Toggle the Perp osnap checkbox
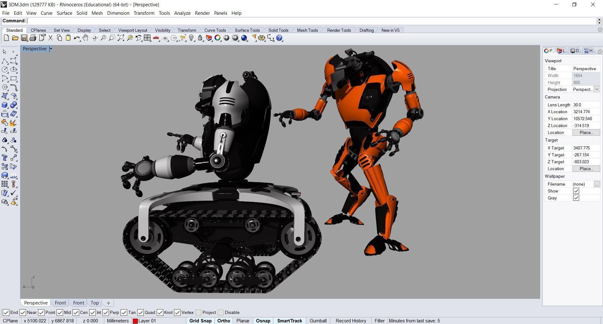 pos(106,312)
